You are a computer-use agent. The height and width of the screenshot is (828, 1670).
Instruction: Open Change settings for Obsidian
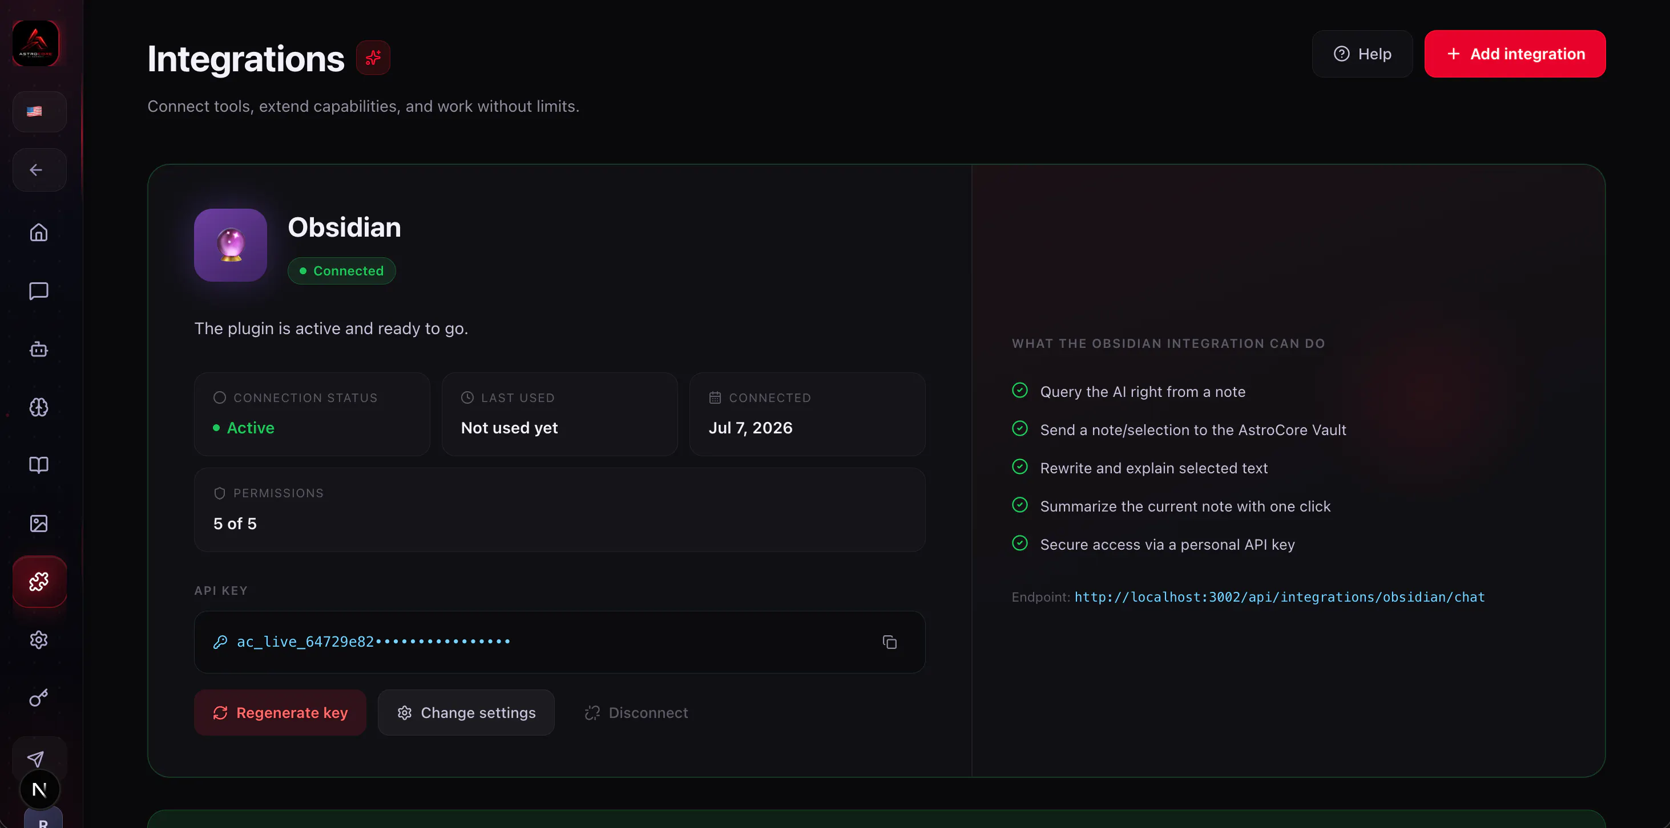coord(466,713)
